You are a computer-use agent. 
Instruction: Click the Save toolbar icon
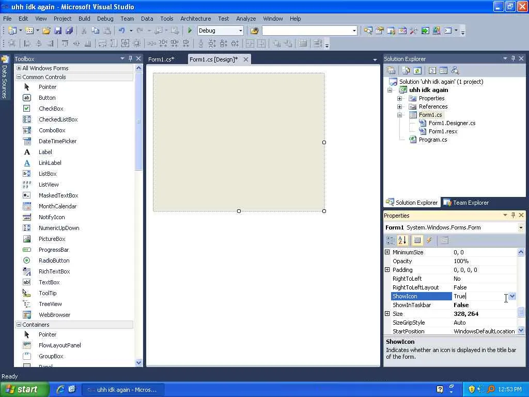(x=58, y=30)
